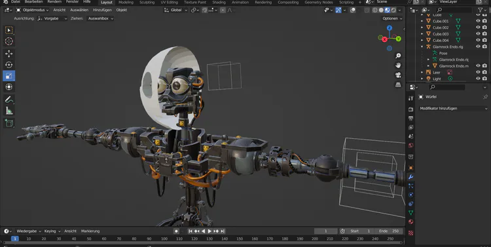This screenshot has width=491, height=247.
Task: Hide Cube.004 in viewport via eye
Action: pyautogui.click(x=478, y=40)
